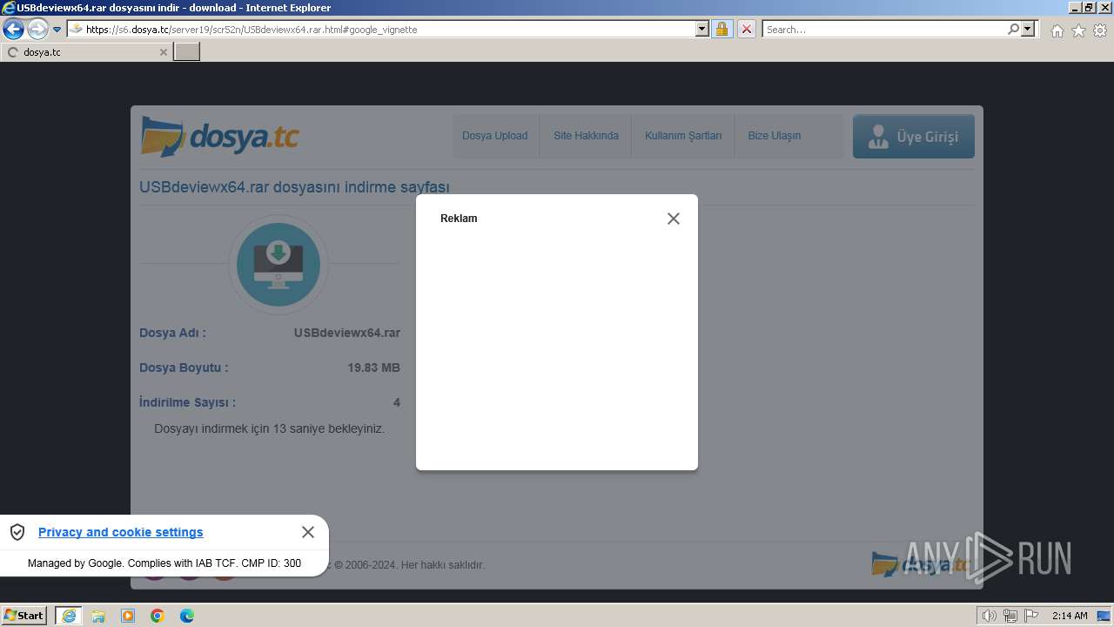This screenshot has width=1114, height=627.
Task: Click the 19.83 MB file size value
Action: click(x=374, y=367)
